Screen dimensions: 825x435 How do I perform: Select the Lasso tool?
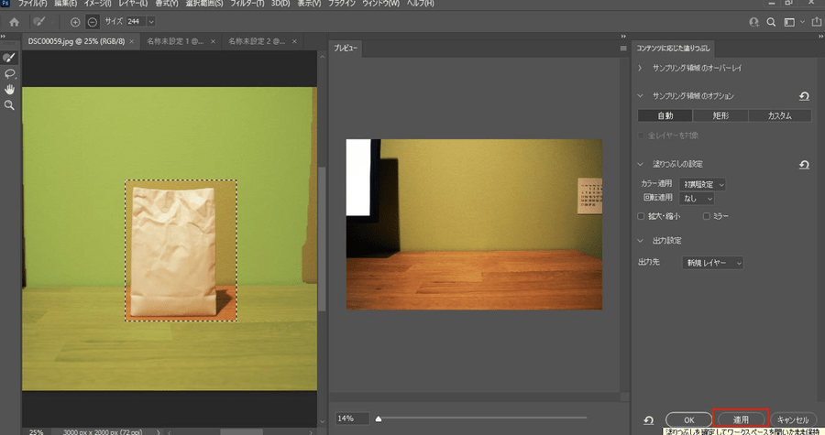pyautogui.click(x=10, y=73)
